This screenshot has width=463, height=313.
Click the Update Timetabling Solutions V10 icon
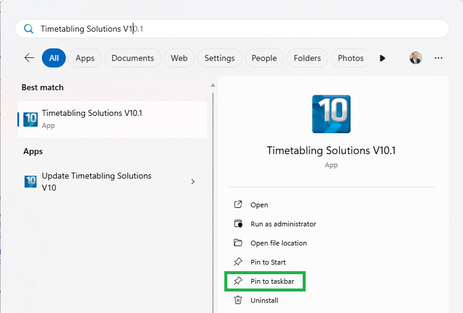pos(31,181)
